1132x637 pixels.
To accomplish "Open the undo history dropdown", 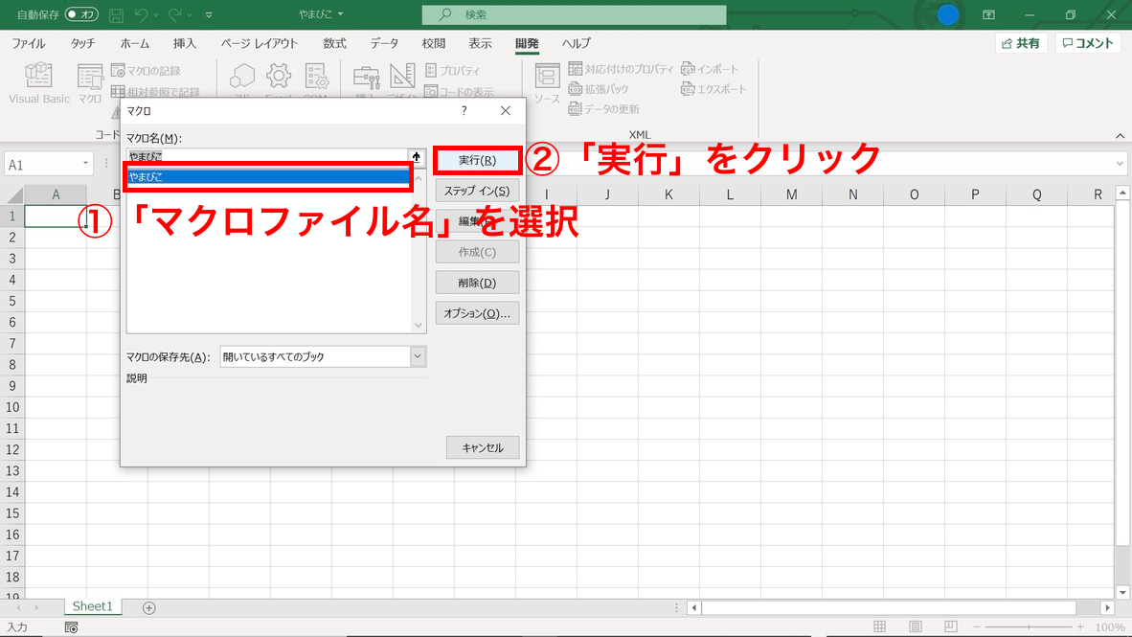I will point(156,14).
